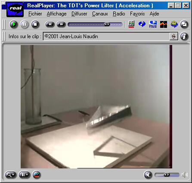192x183 pixels.
Task: Fast forward the clip
Action: tap(61, 24)
